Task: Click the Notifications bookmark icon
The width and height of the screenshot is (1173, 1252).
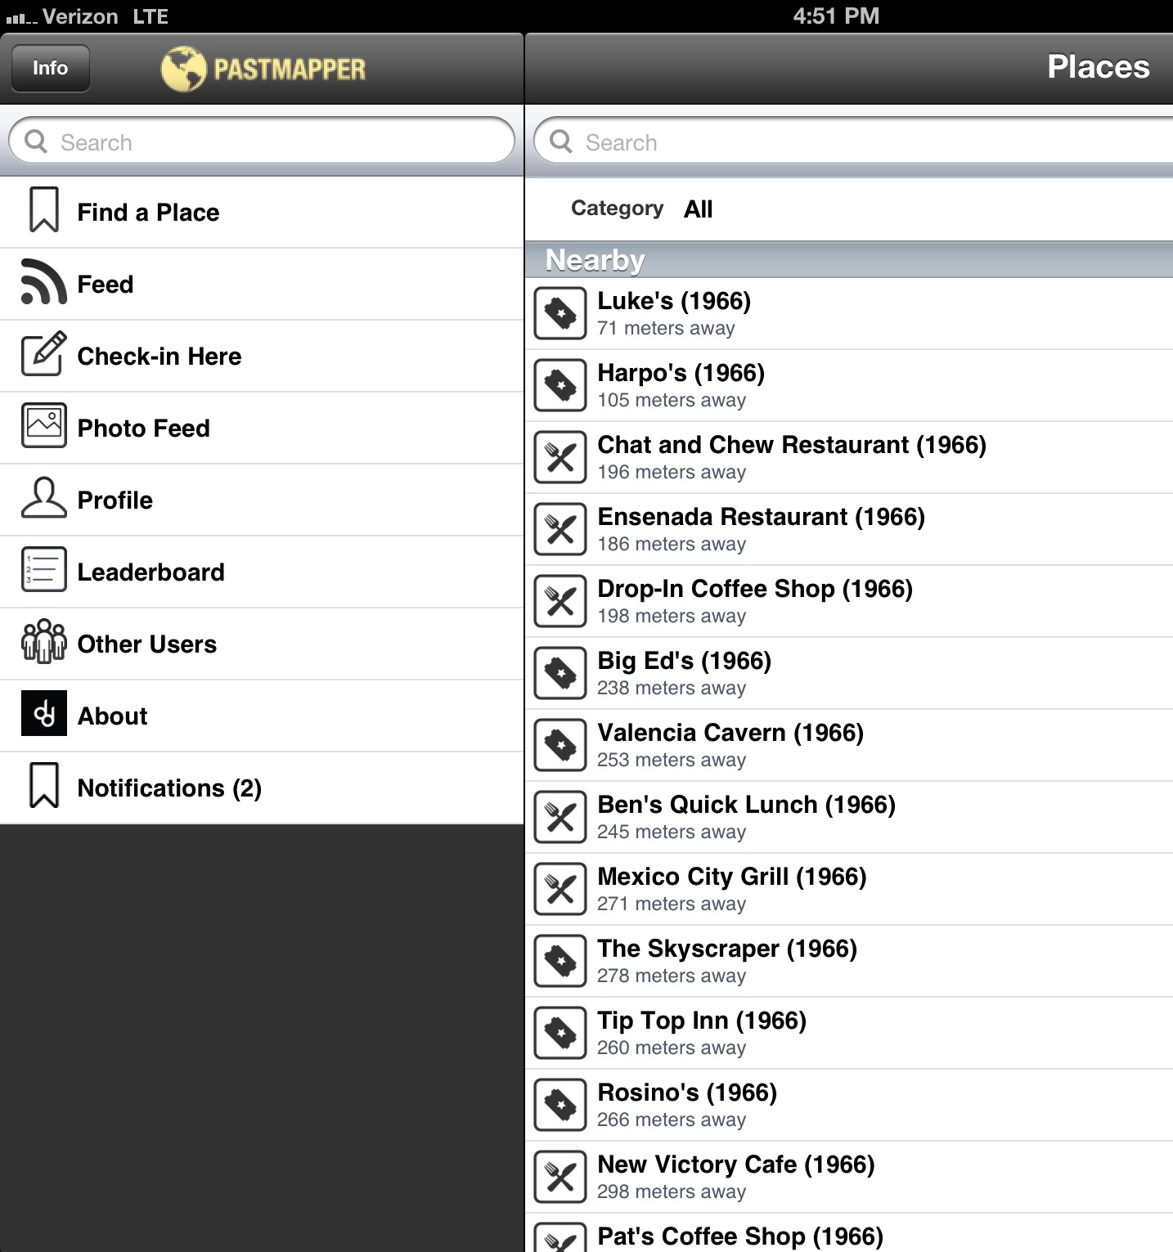Action: coord(44,786)
